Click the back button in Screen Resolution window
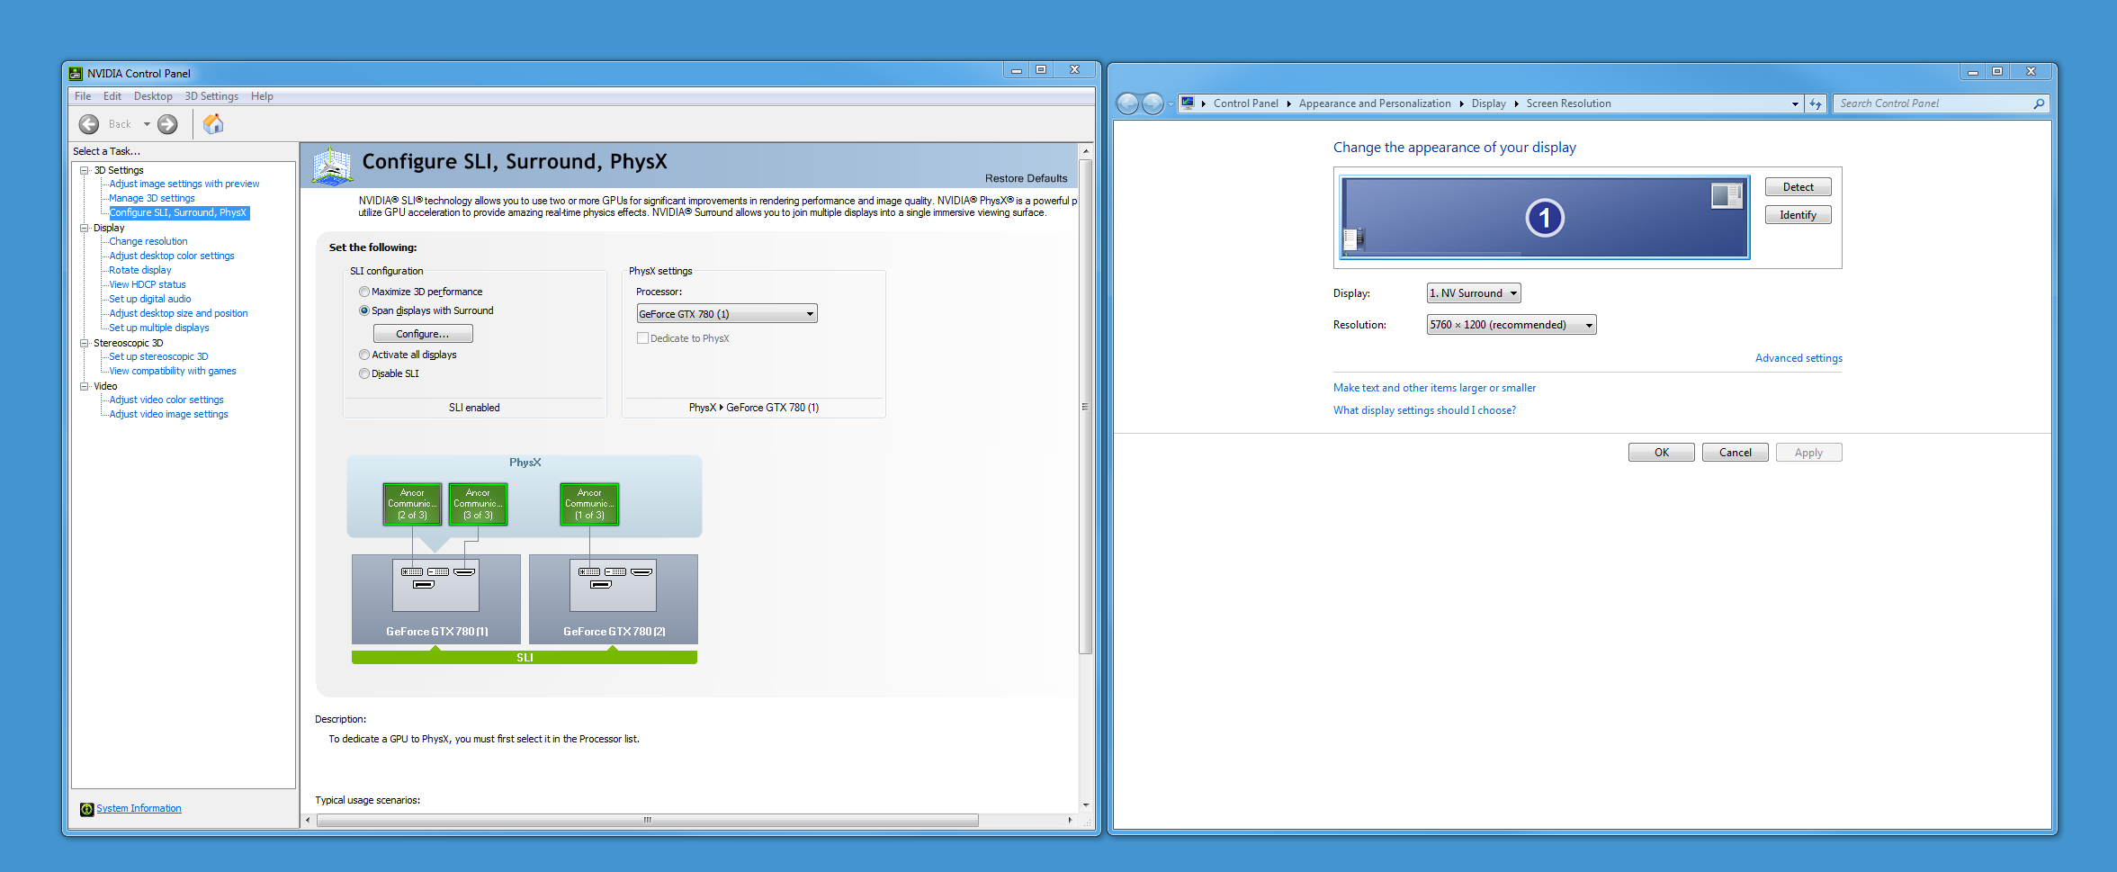Viewport: 2117px width, 872px height. click(1127, 103)
